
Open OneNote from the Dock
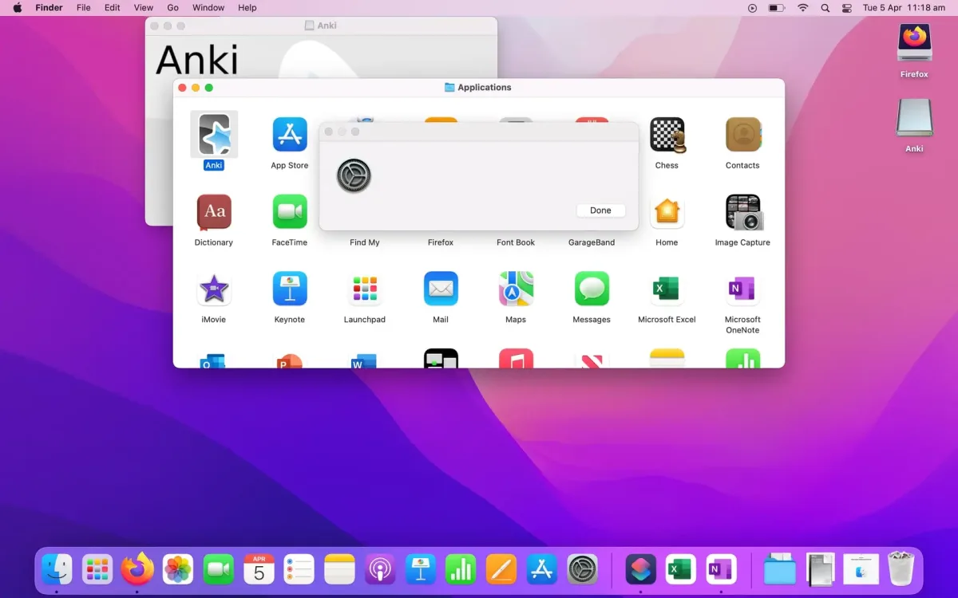point(722,569)
